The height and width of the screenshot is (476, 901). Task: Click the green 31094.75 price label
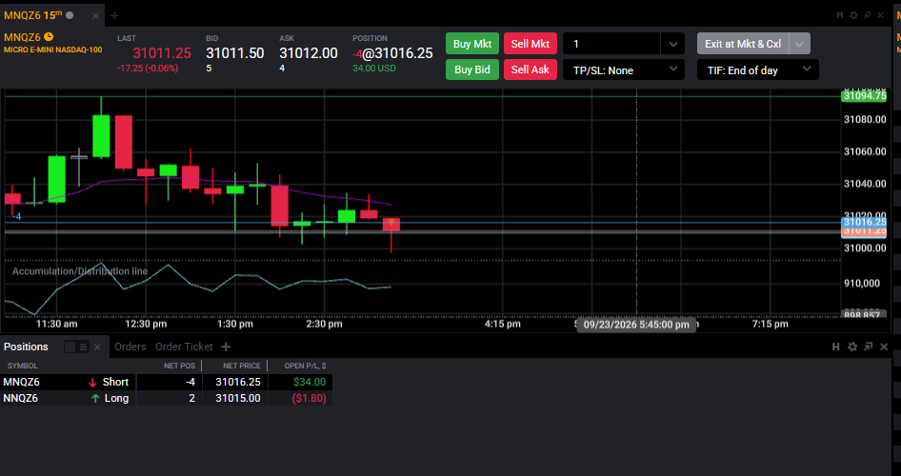tap(864, 96)
